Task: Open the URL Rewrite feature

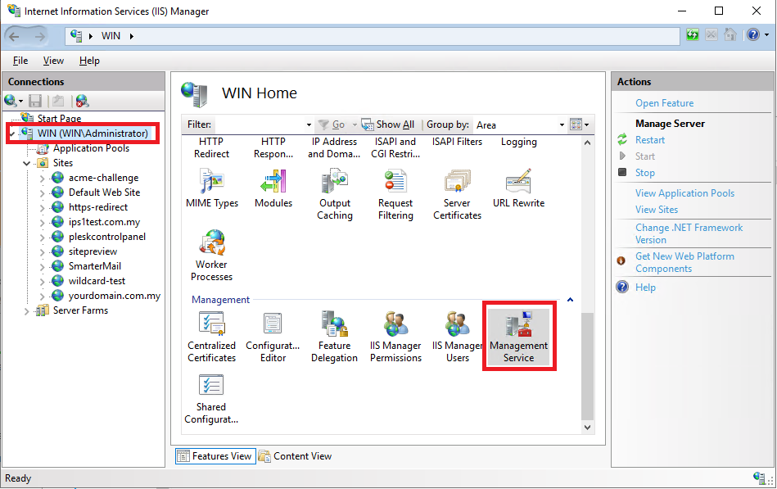Action: click(x=518, y=188)
